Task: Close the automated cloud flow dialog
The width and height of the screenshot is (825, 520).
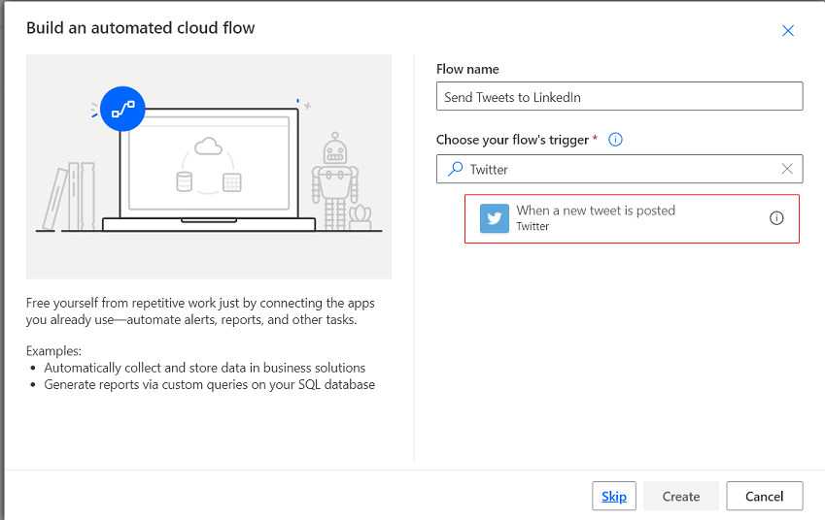Action: click(788, 31)
